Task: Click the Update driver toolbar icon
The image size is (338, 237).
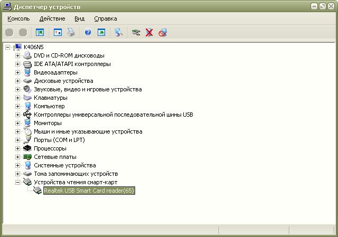Action: pyautogui.click(x=136, y=33)
